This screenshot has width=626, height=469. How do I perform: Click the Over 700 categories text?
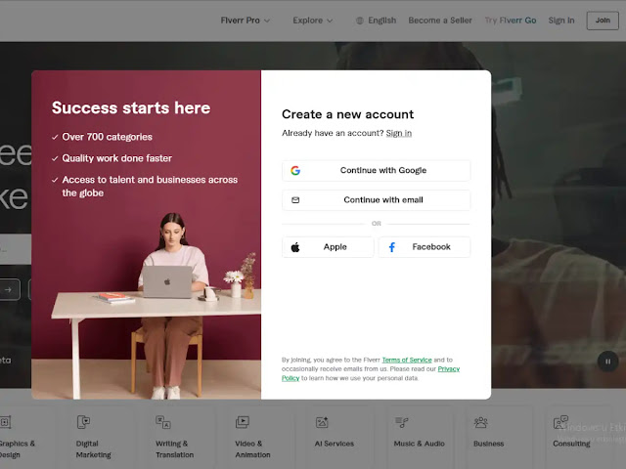107,137
